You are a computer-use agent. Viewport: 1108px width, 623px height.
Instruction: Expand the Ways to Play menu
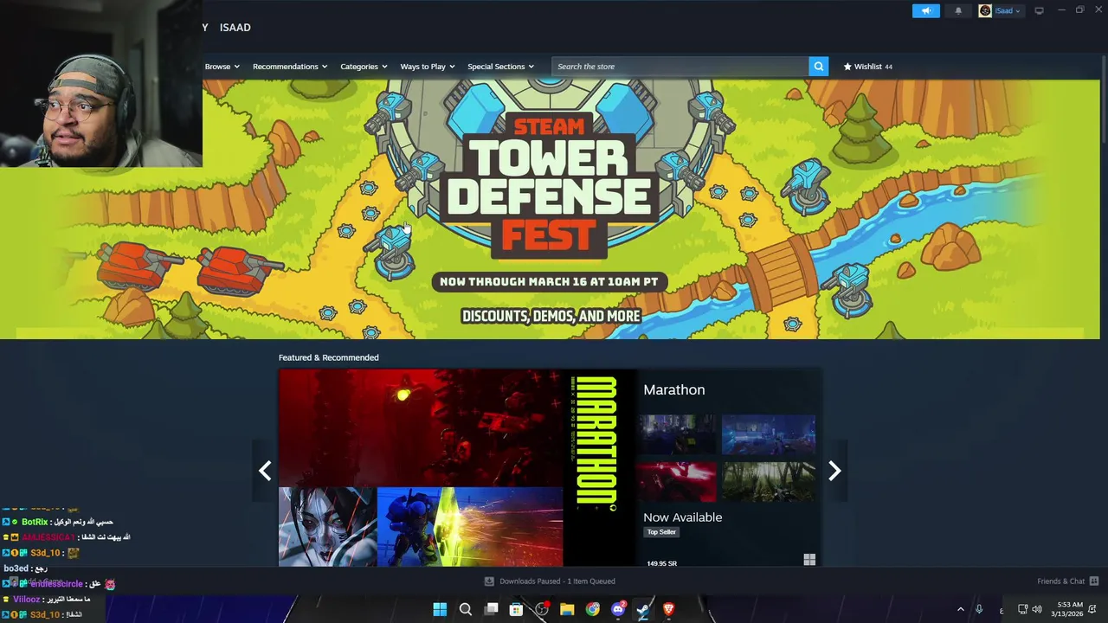point(428,67)
